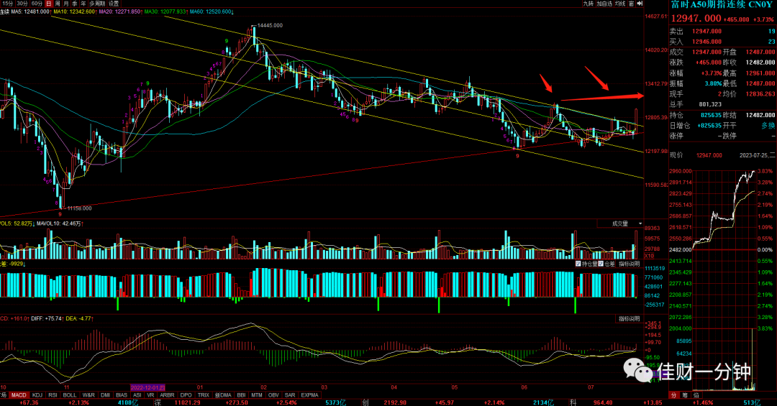
Task: Click the 持仓 825635 value
Action: click(x=711, y=115)
